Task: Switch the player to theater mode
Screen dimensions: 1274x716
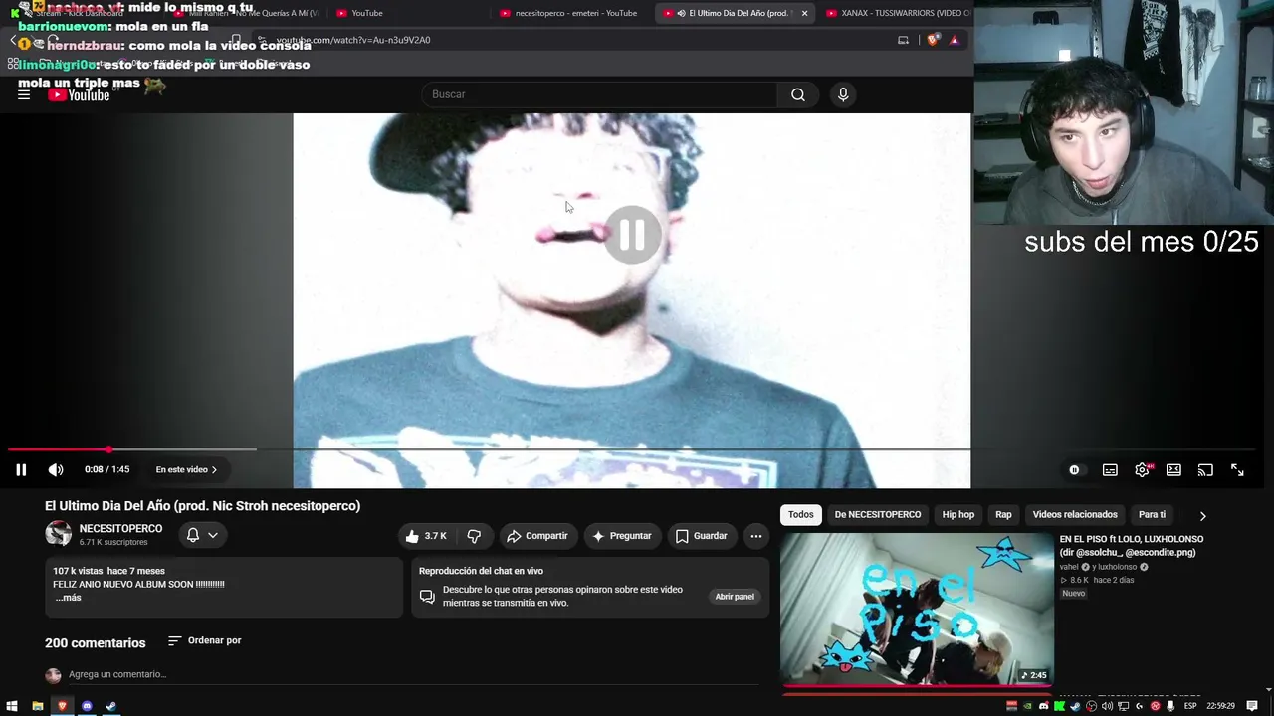Action: pos(1173,470)
